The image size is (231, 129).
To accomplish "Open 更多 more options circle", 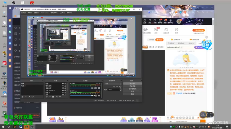I will click(x=176, y=30).
